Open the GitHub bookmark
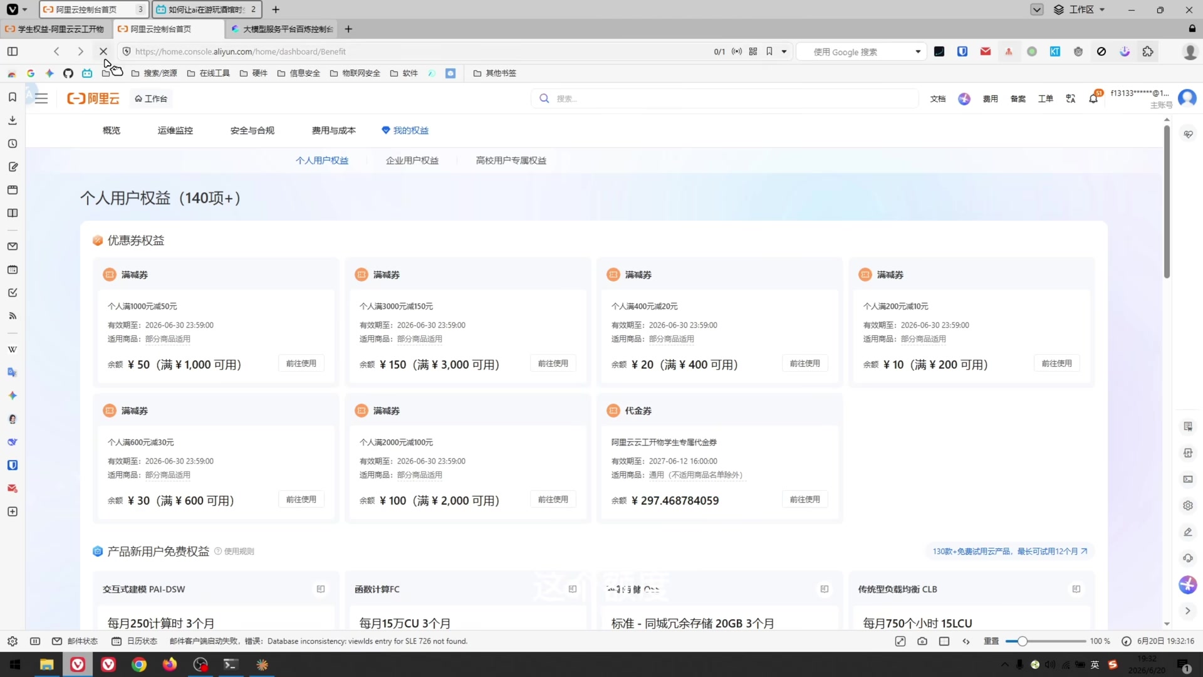Viewport: 1203px width, 677px height. (x=68, y=73)
